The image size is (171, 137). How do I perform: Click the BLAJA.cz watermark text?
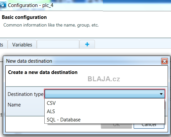104,79
